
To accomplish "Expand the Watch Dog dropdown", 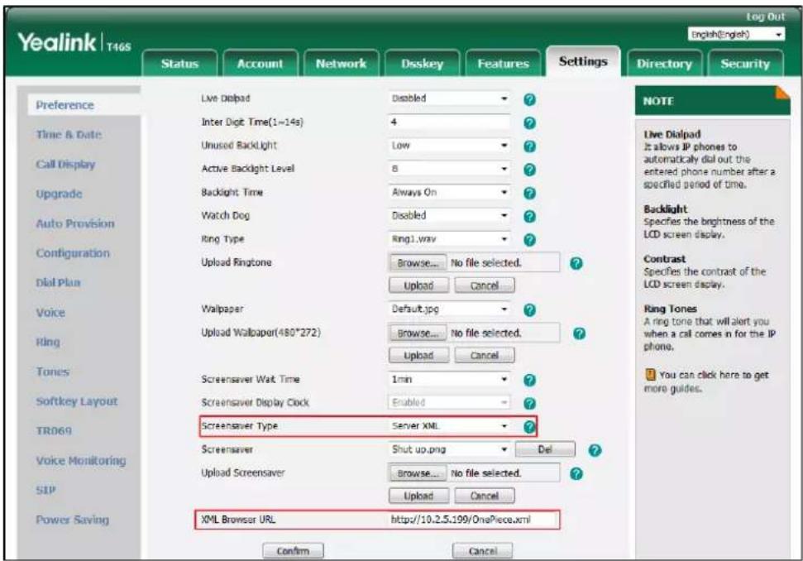I will pos(448,216).
